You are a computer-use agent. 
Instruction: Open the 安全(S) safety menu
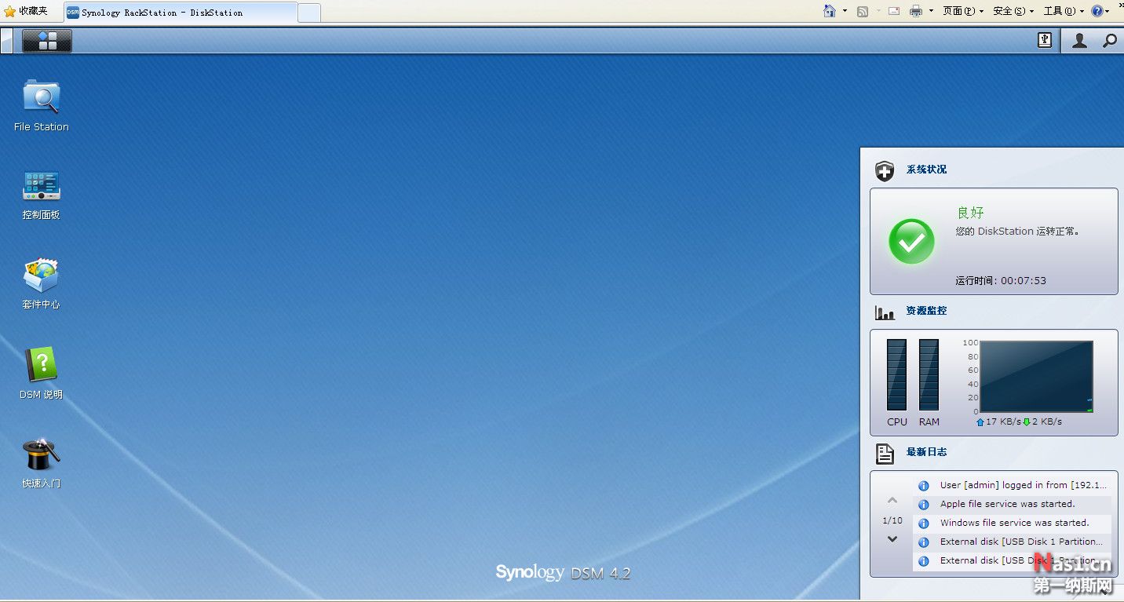pyautogui.click(x=1013, y=11)
